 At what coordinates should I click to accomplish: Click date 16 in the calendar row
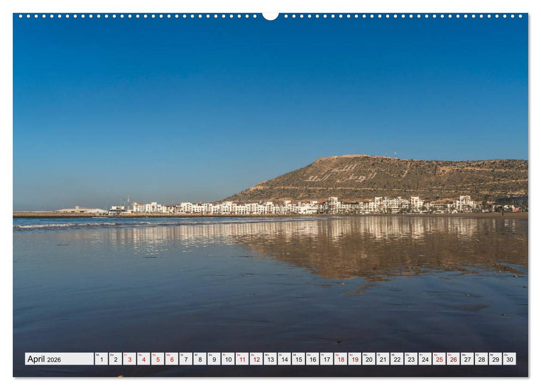(x=312, y=359)
